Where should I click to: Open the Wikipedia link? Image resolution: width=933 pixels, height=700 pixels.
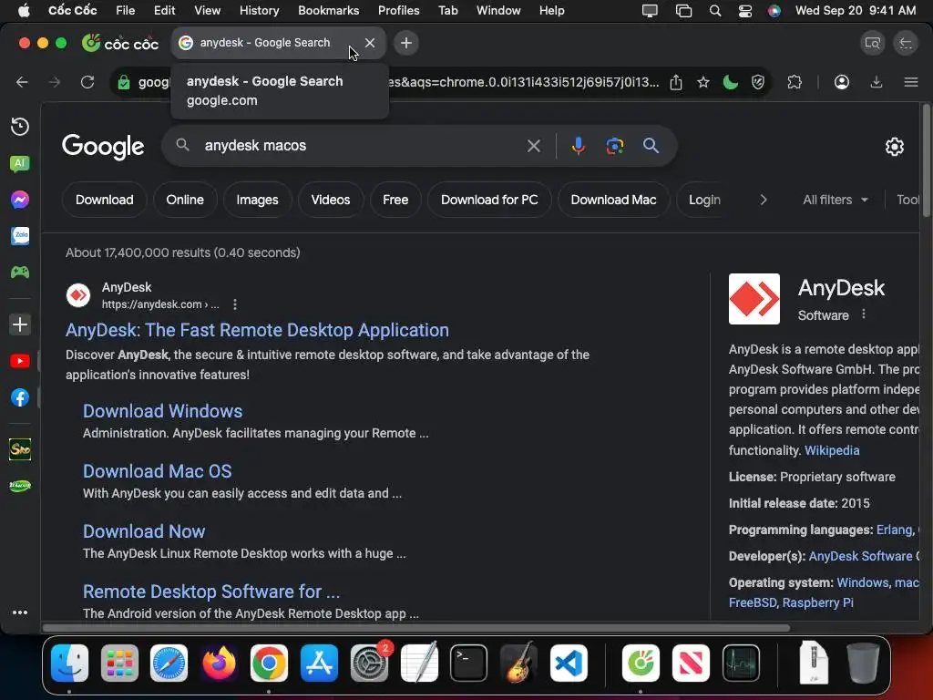click(832, 450)
